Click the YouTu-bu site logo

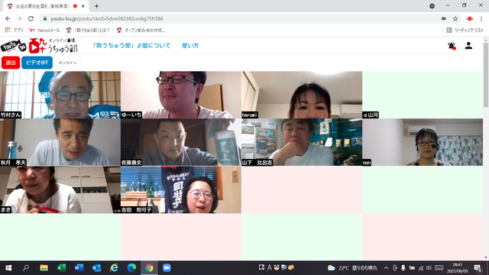[39, 46]
